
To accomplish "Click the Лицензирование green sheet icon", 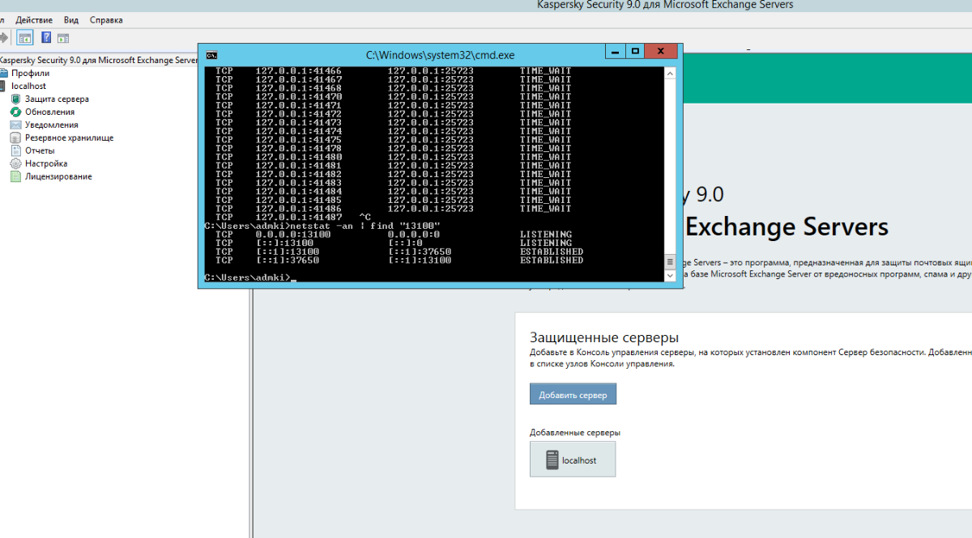I will tap(15, 176).
